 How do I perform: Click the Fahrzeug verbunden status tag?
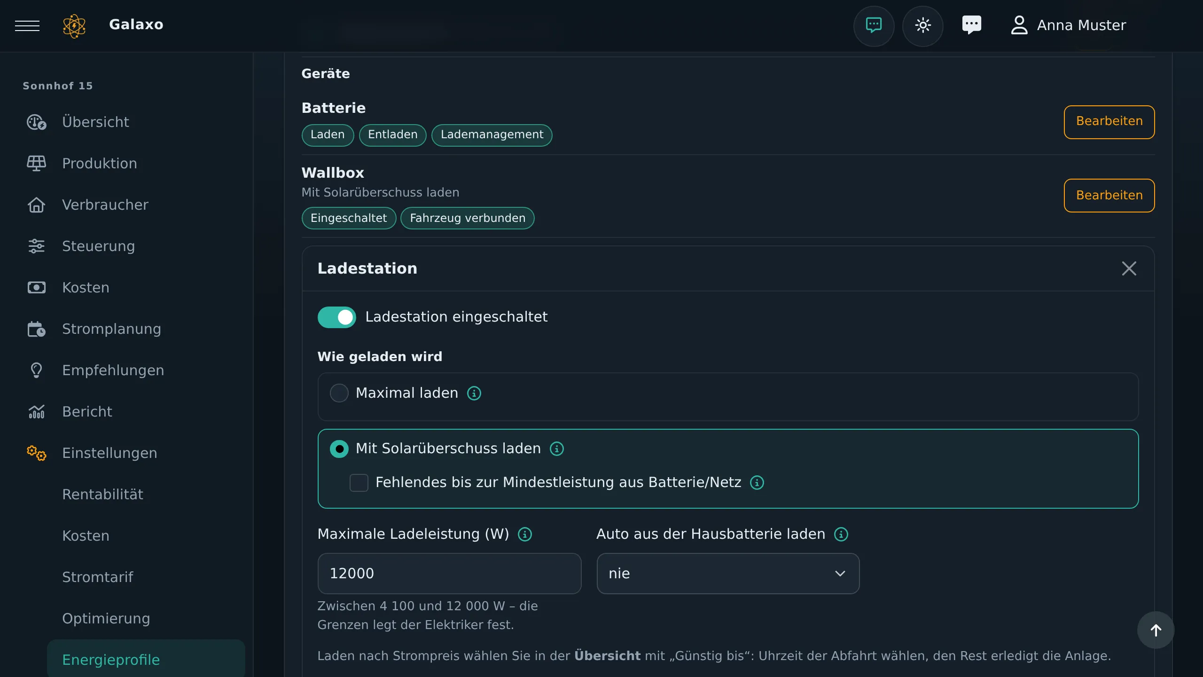(467, 218)
